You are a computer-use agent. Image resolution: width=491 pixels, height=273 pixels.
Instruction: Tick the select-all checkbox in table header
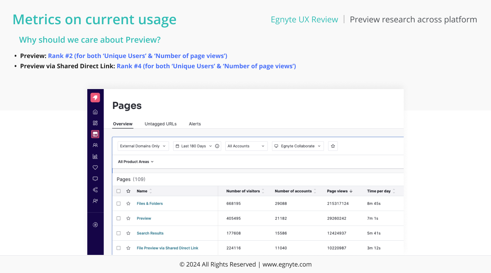(119, 191)
